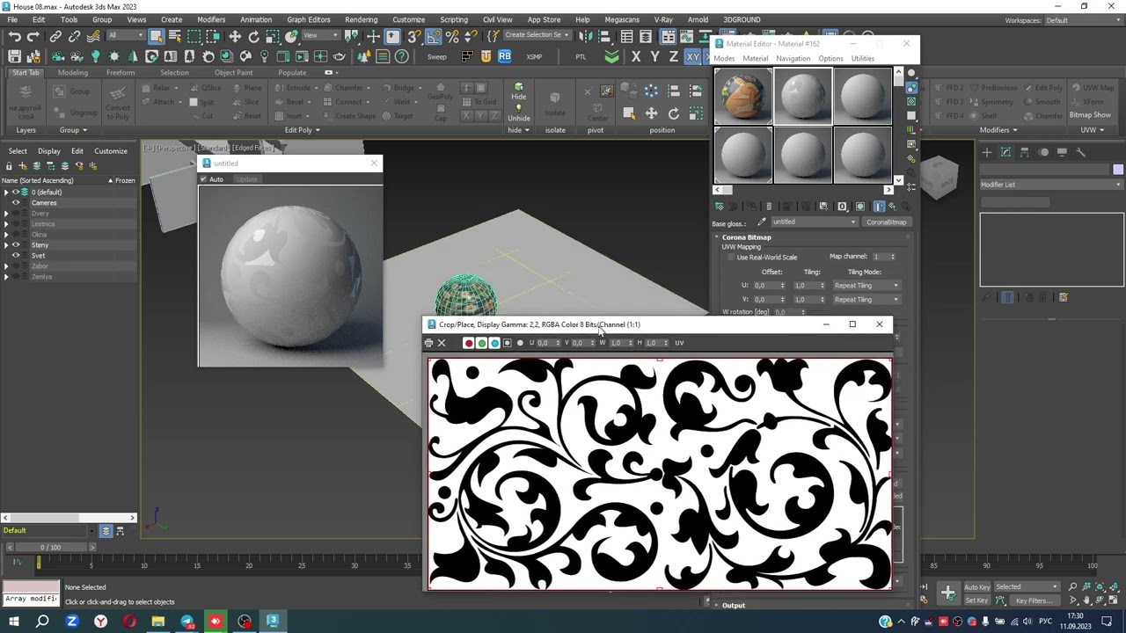Toggle the Auto Key button
1126x633 pixels.
(977, 587)
